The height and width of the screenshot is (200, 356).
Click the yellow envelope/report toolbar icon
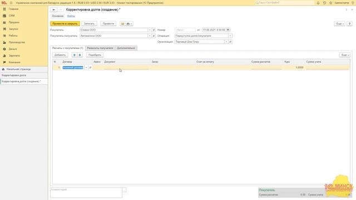pos(122,23)
